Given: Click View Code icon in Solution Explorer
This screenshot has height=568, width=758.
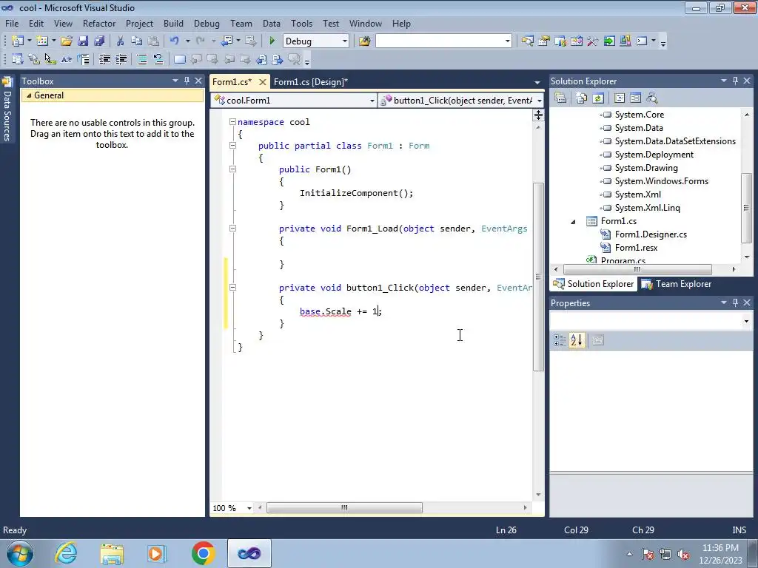Looking at the screenshot, I should point(620,98).
